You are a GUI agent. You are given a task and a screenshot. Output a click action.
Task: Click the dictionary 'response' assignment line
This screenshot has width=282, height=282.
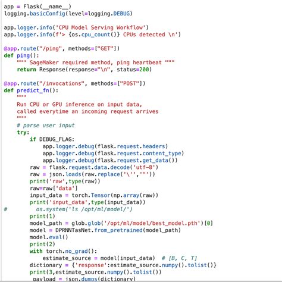(x=123, y=265)
